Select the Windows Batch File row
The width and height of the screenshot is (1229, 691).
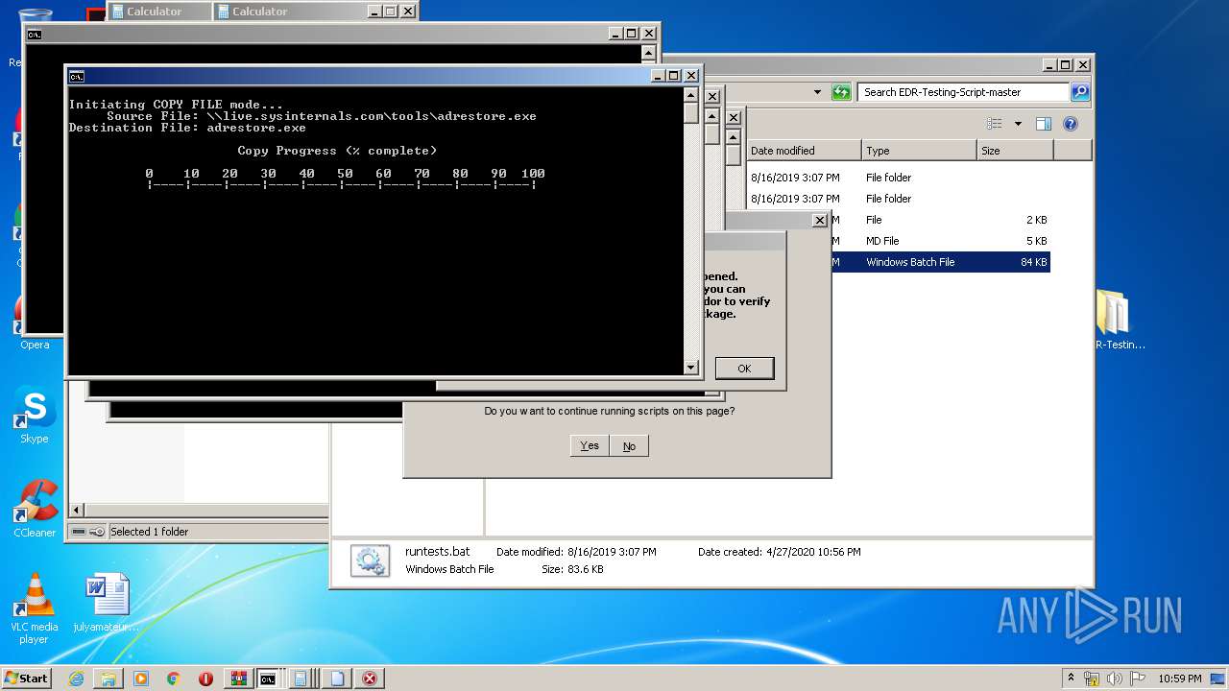pyautogui.click(x=941, y=262)
